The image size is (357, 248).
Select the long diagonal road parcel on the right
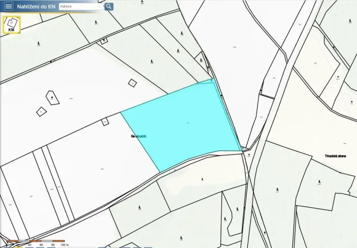pos(280,123)
